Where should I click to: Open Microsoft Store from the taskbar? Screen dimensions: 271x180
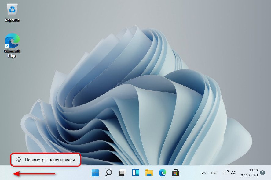coord(176,173)
